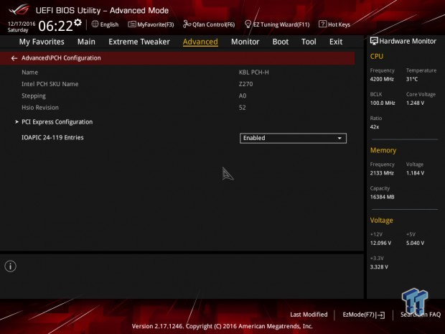Click the Qfan Control fan icon
Image resolution: width=445 pixels, height=334 pixels.
point(187,24)
